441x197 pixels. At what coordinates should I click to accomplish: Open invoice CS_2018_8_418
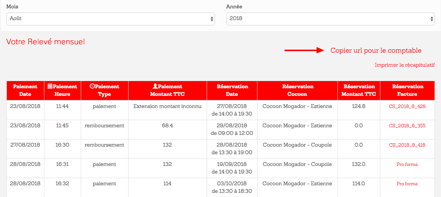tap(407, 145)
